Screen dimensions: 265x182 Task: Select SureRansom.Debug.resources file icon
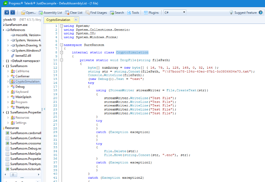7,149
